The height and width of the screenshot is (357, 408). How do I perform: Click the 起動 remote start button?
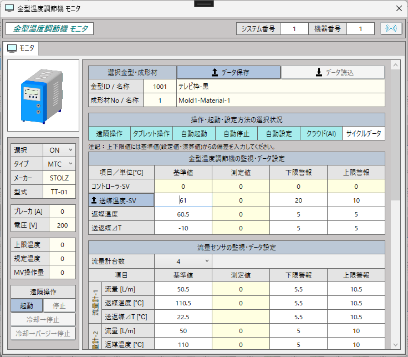coord(27,306)
